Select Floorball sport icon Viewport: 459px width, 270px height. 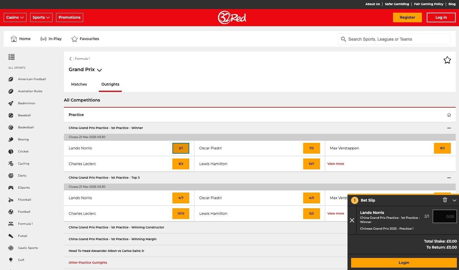[x=11, y=200]
